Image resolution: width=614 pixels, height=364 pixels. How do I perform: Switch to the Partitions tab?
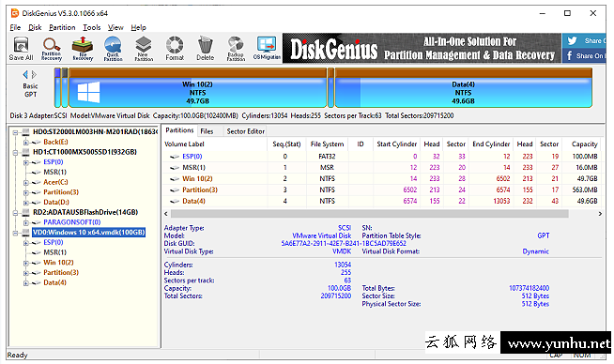click(x=179, y=130)
